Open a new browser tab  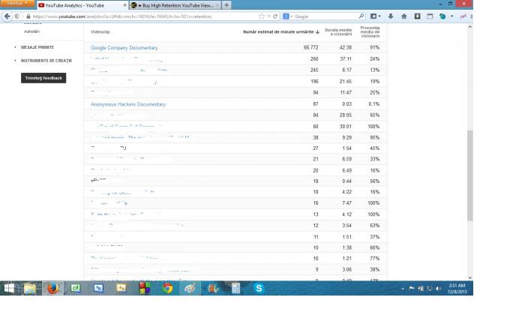pyautogui.click(x=226, y=5)
